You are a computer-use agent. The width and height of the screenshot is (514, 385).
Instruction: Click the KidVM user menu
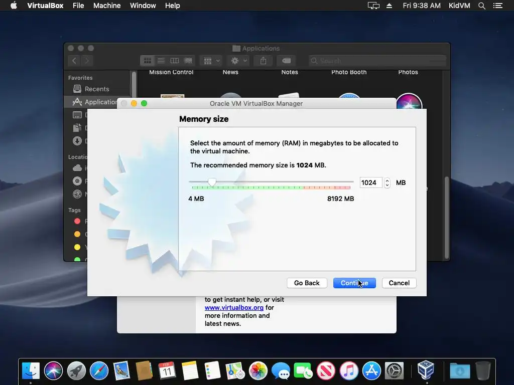459,6
